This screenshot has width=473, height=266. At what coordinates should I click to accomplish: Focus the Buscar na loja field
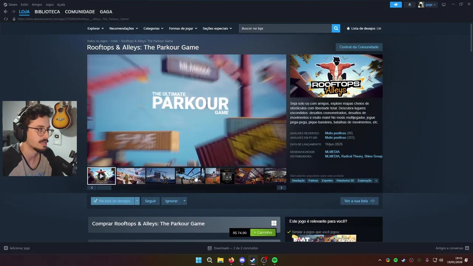click(285, 28)
